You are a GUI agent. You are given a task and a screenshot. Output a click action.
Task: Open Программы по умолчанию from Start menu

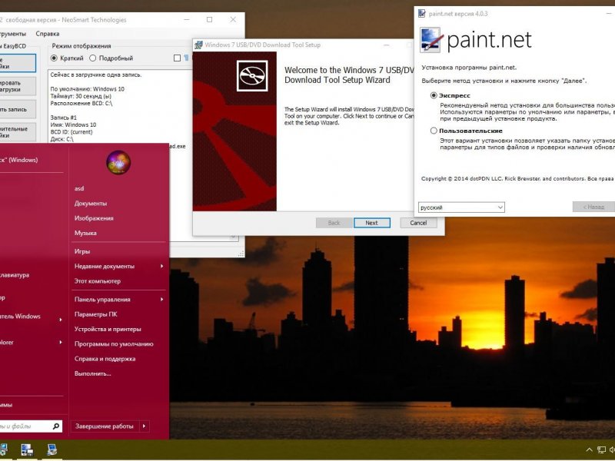114,344
